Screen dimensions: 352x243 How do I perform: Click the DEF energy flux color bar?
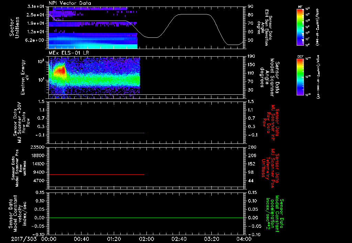[300, 77]
